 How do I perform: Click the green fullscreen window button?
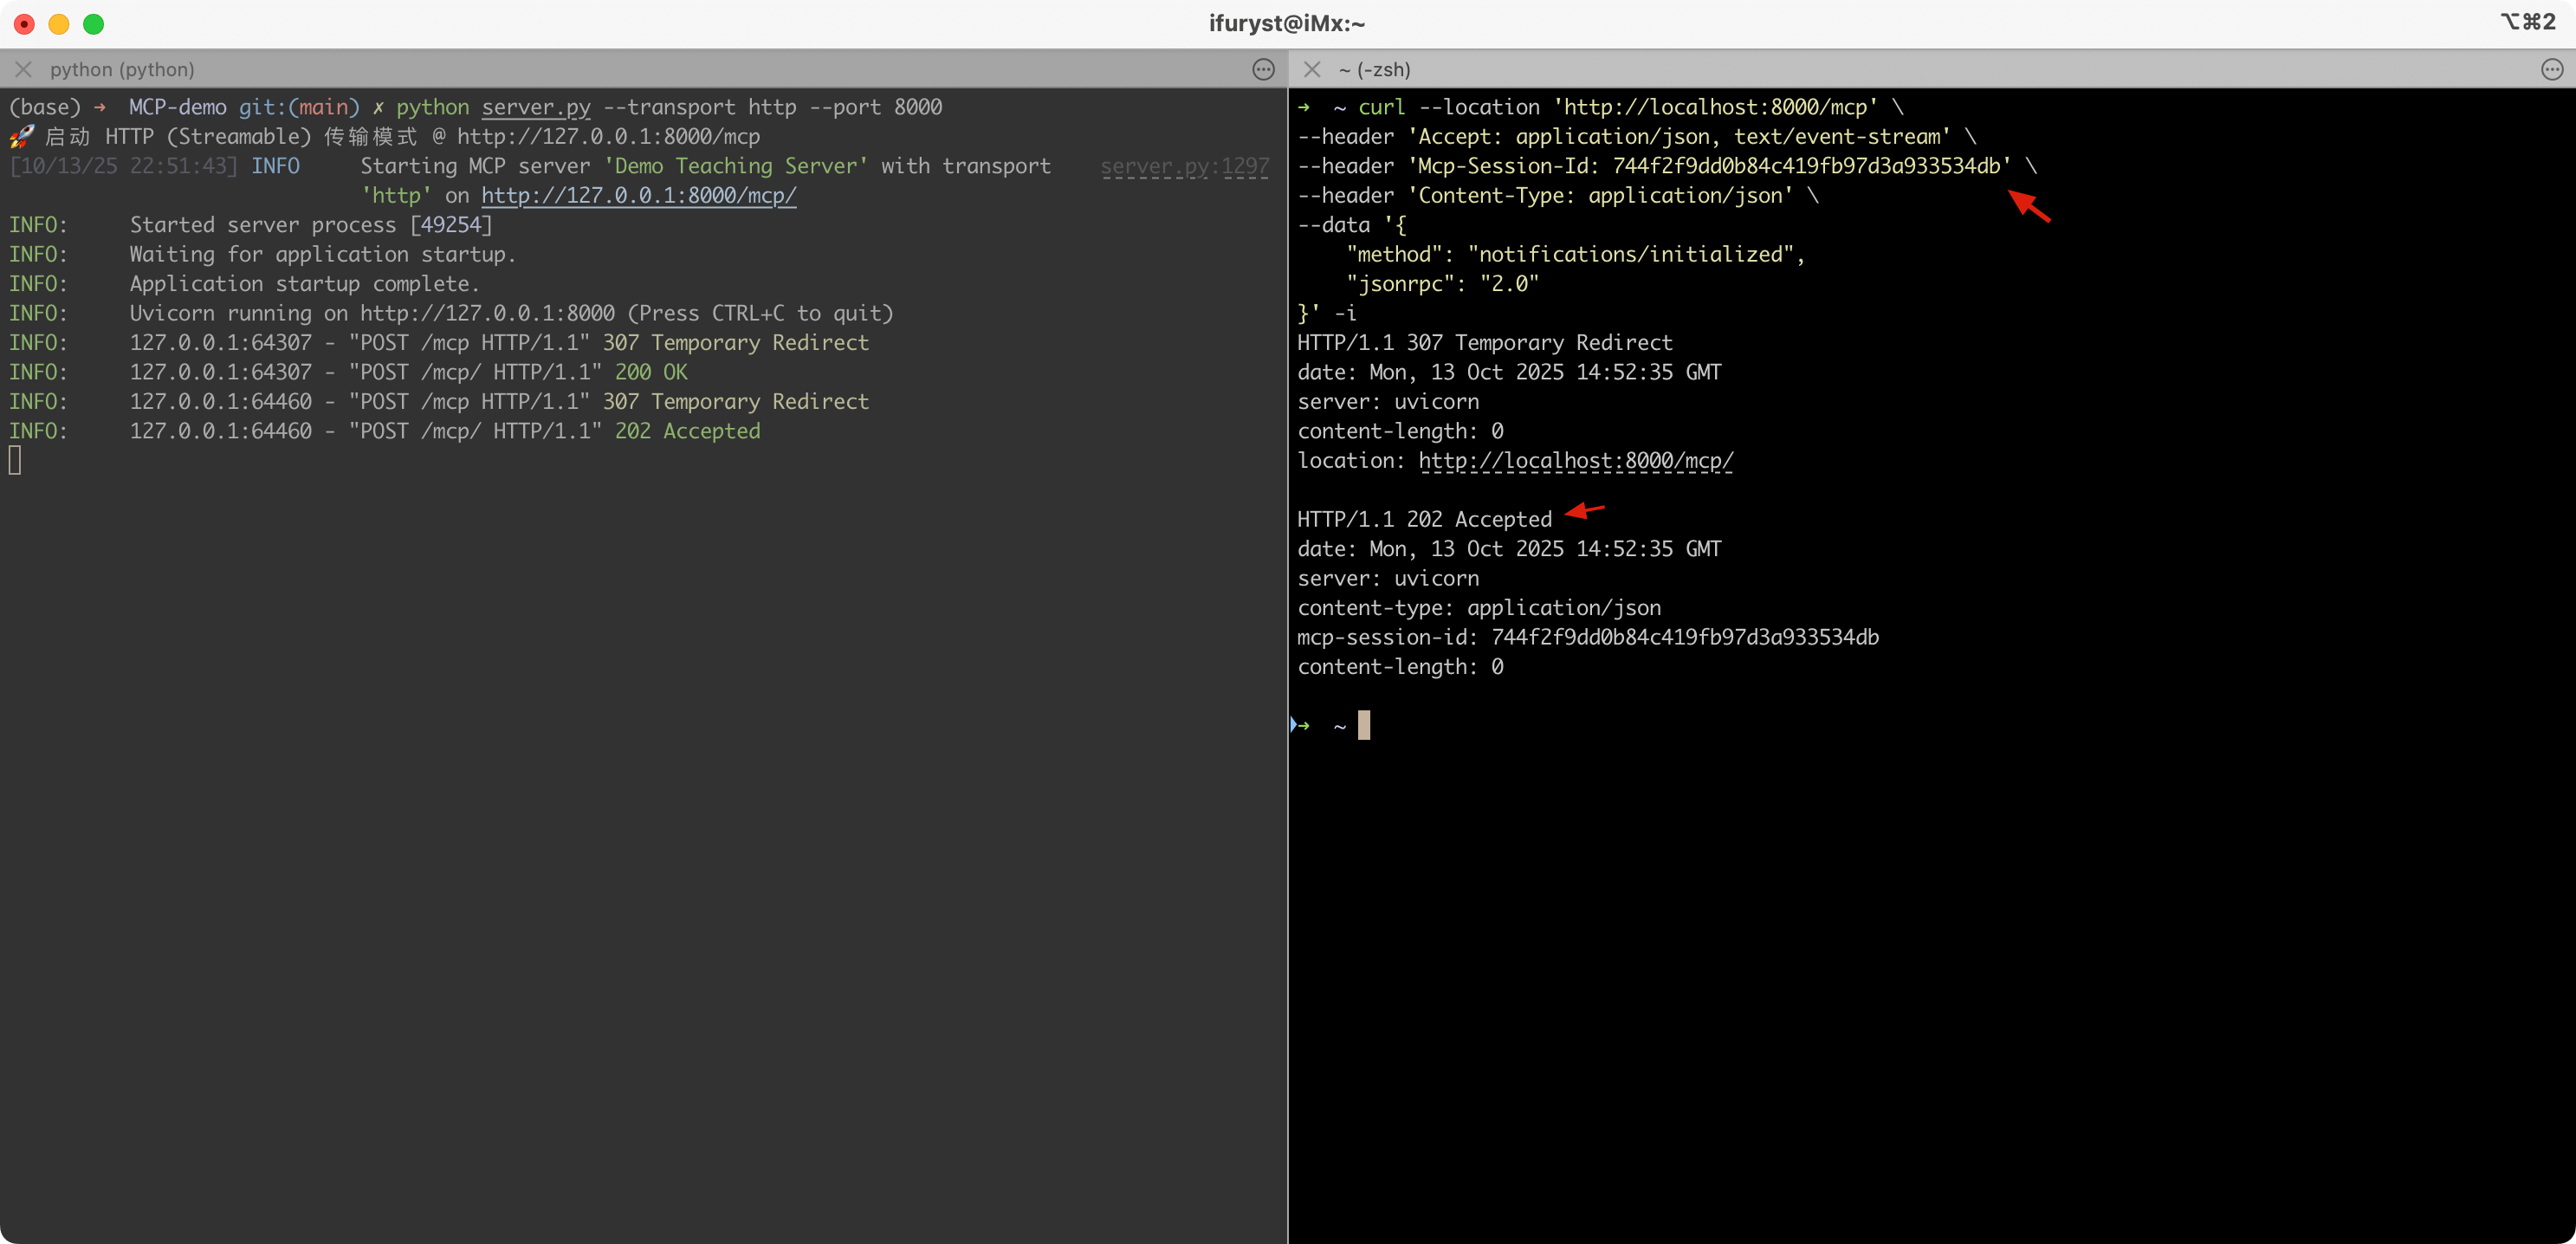pyautogui.click(x=93, y=24)
